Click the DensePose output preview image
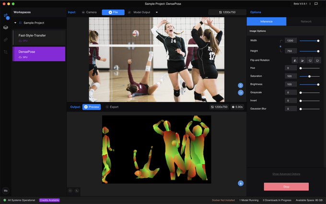This screenshot has height=204, width=326. point(157,149)
